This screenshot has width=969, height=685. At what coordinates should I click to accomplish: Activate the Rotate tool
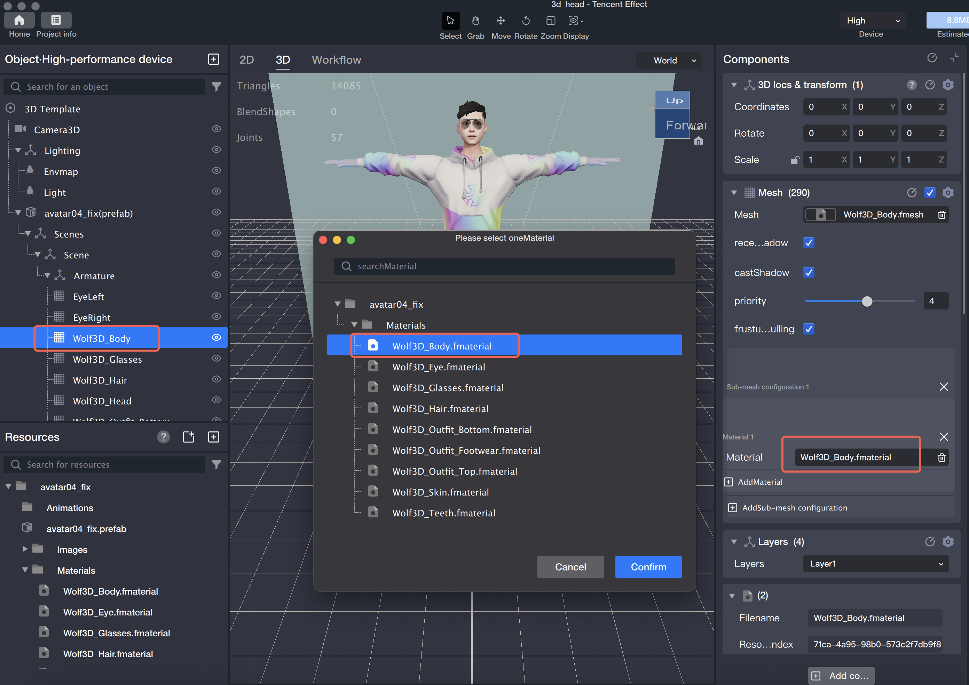526,21
